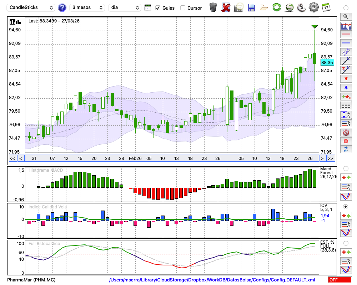Open the '3 mesos' time range dropdown
The width and height of the screenshot is (357, 285).
87,7
